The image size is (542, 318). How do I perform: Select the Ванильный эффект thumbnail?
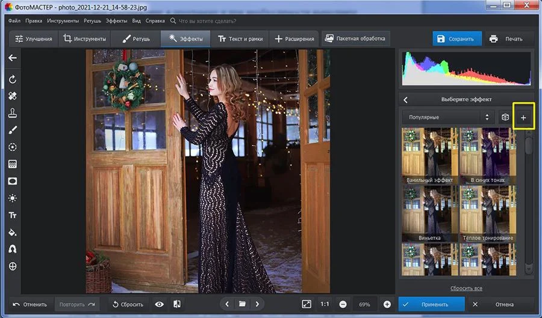click(429, 155)
